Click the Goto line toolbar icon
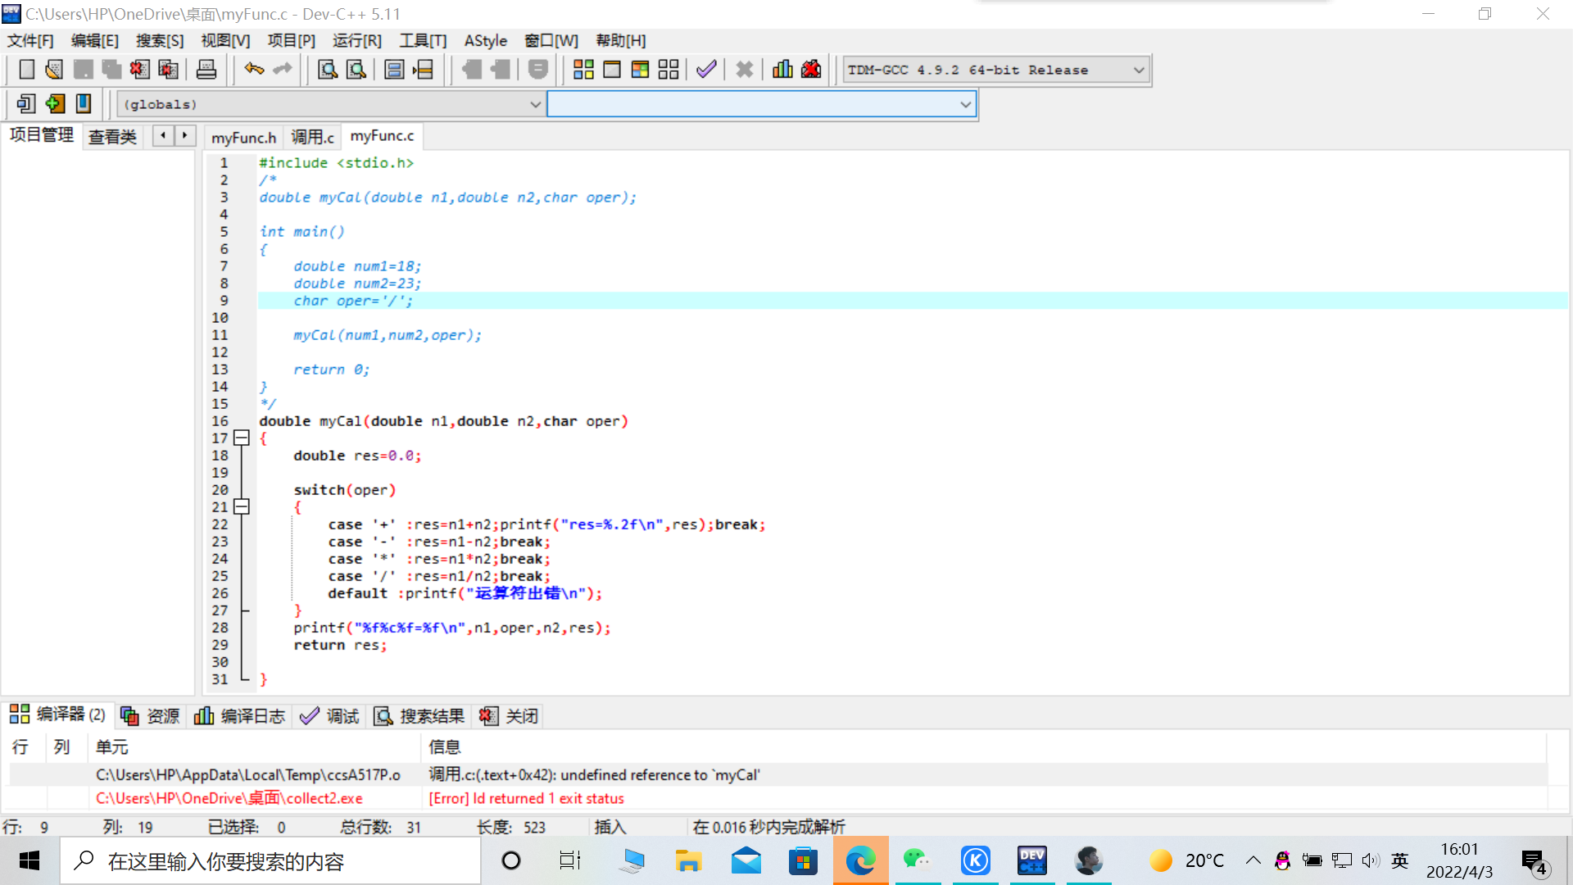The image size is (1573, 885). 423,70
